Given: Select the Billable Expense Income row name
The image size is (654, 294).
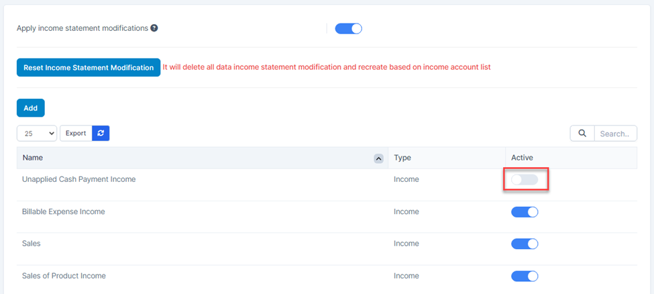Looking at the screenshot, I should coord(64,211).
